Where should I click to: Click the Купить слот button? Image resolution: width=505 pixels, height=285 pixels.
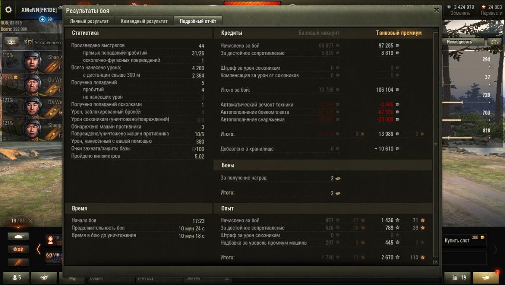tap(465, 240)
